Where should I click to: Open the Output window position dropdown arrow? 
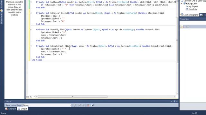[172, 101]
